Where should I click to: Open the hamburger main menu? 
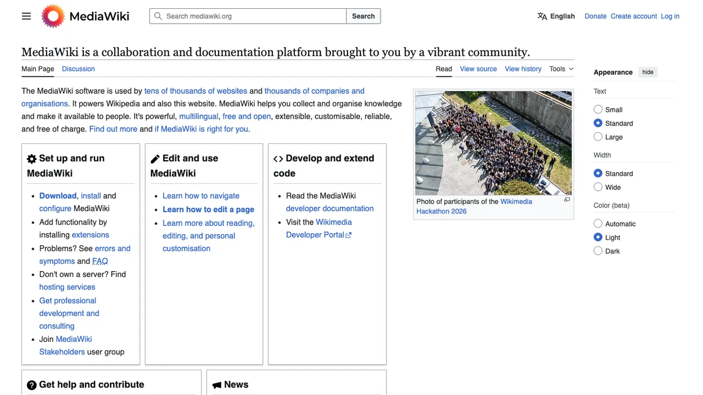(x=26, y=16)
